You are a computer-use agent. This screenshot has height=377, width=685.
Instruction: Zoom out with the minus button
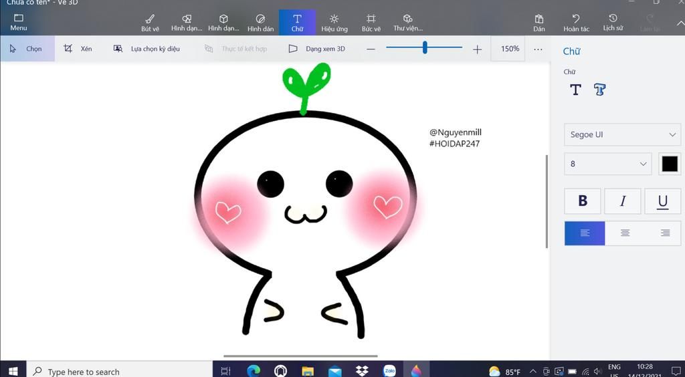tap(371, 49)
